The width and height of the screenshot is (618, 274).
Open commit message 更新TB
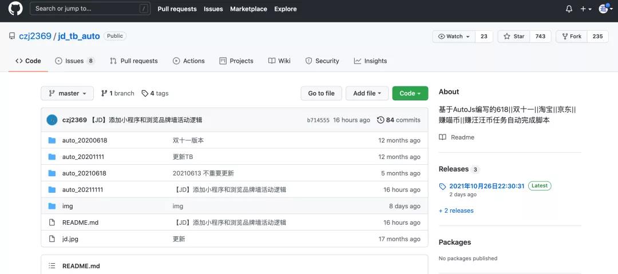(x=183, y=157)
